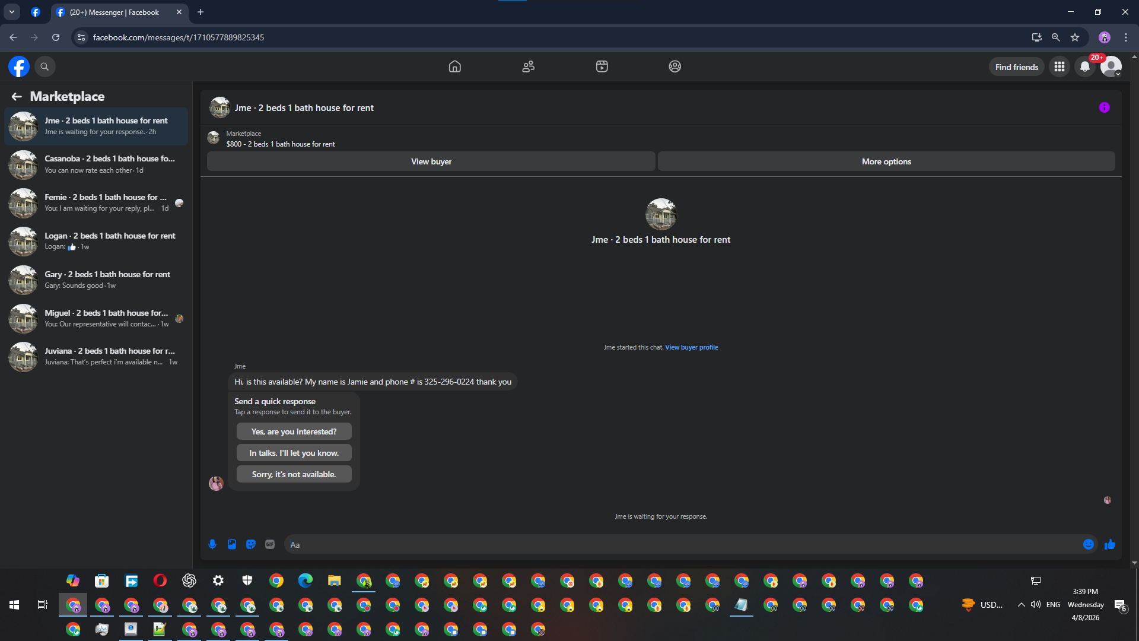The height and width of the screenshot is (641, 1139).
Task: Click the View buyer button
Action: click(431, 161)
